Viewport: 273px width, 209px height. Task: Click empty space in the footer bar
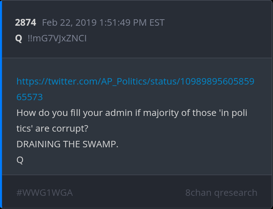(129, 193)
